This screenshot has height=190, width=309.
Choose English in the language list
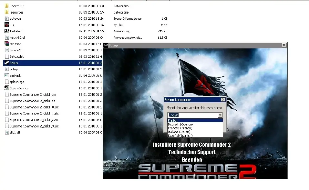pyautogui.click(x=195, y=121)
